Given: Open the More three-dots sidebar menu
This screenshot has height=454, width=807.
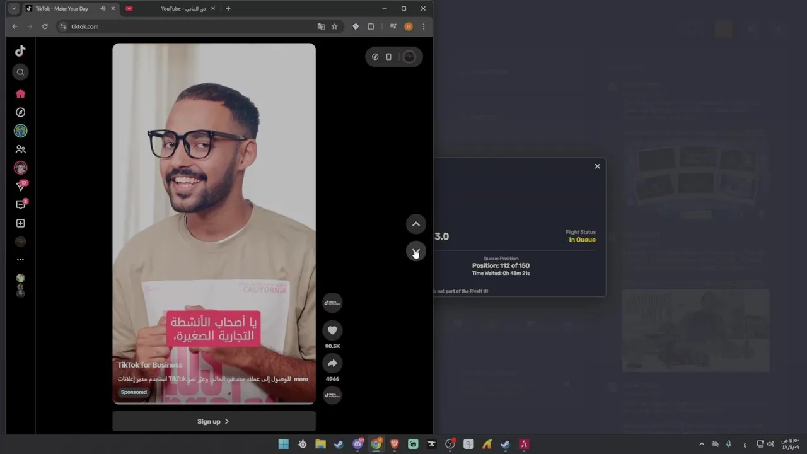Looking at the screenshot, I should coord(20,259).
